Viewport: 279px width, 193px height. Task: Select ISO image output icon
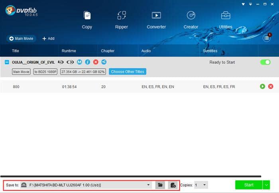[173, 185]
